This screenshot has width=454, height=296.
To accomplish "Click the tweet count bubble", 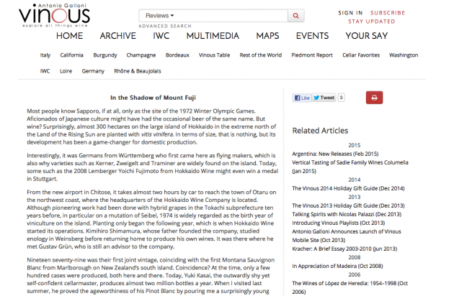I will pos(341,98).
